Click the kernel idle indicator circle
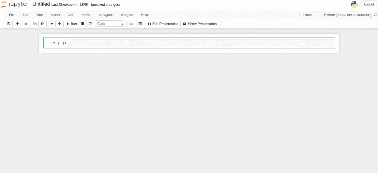This screenshot has width=378, height=173. tap(375, 15)
